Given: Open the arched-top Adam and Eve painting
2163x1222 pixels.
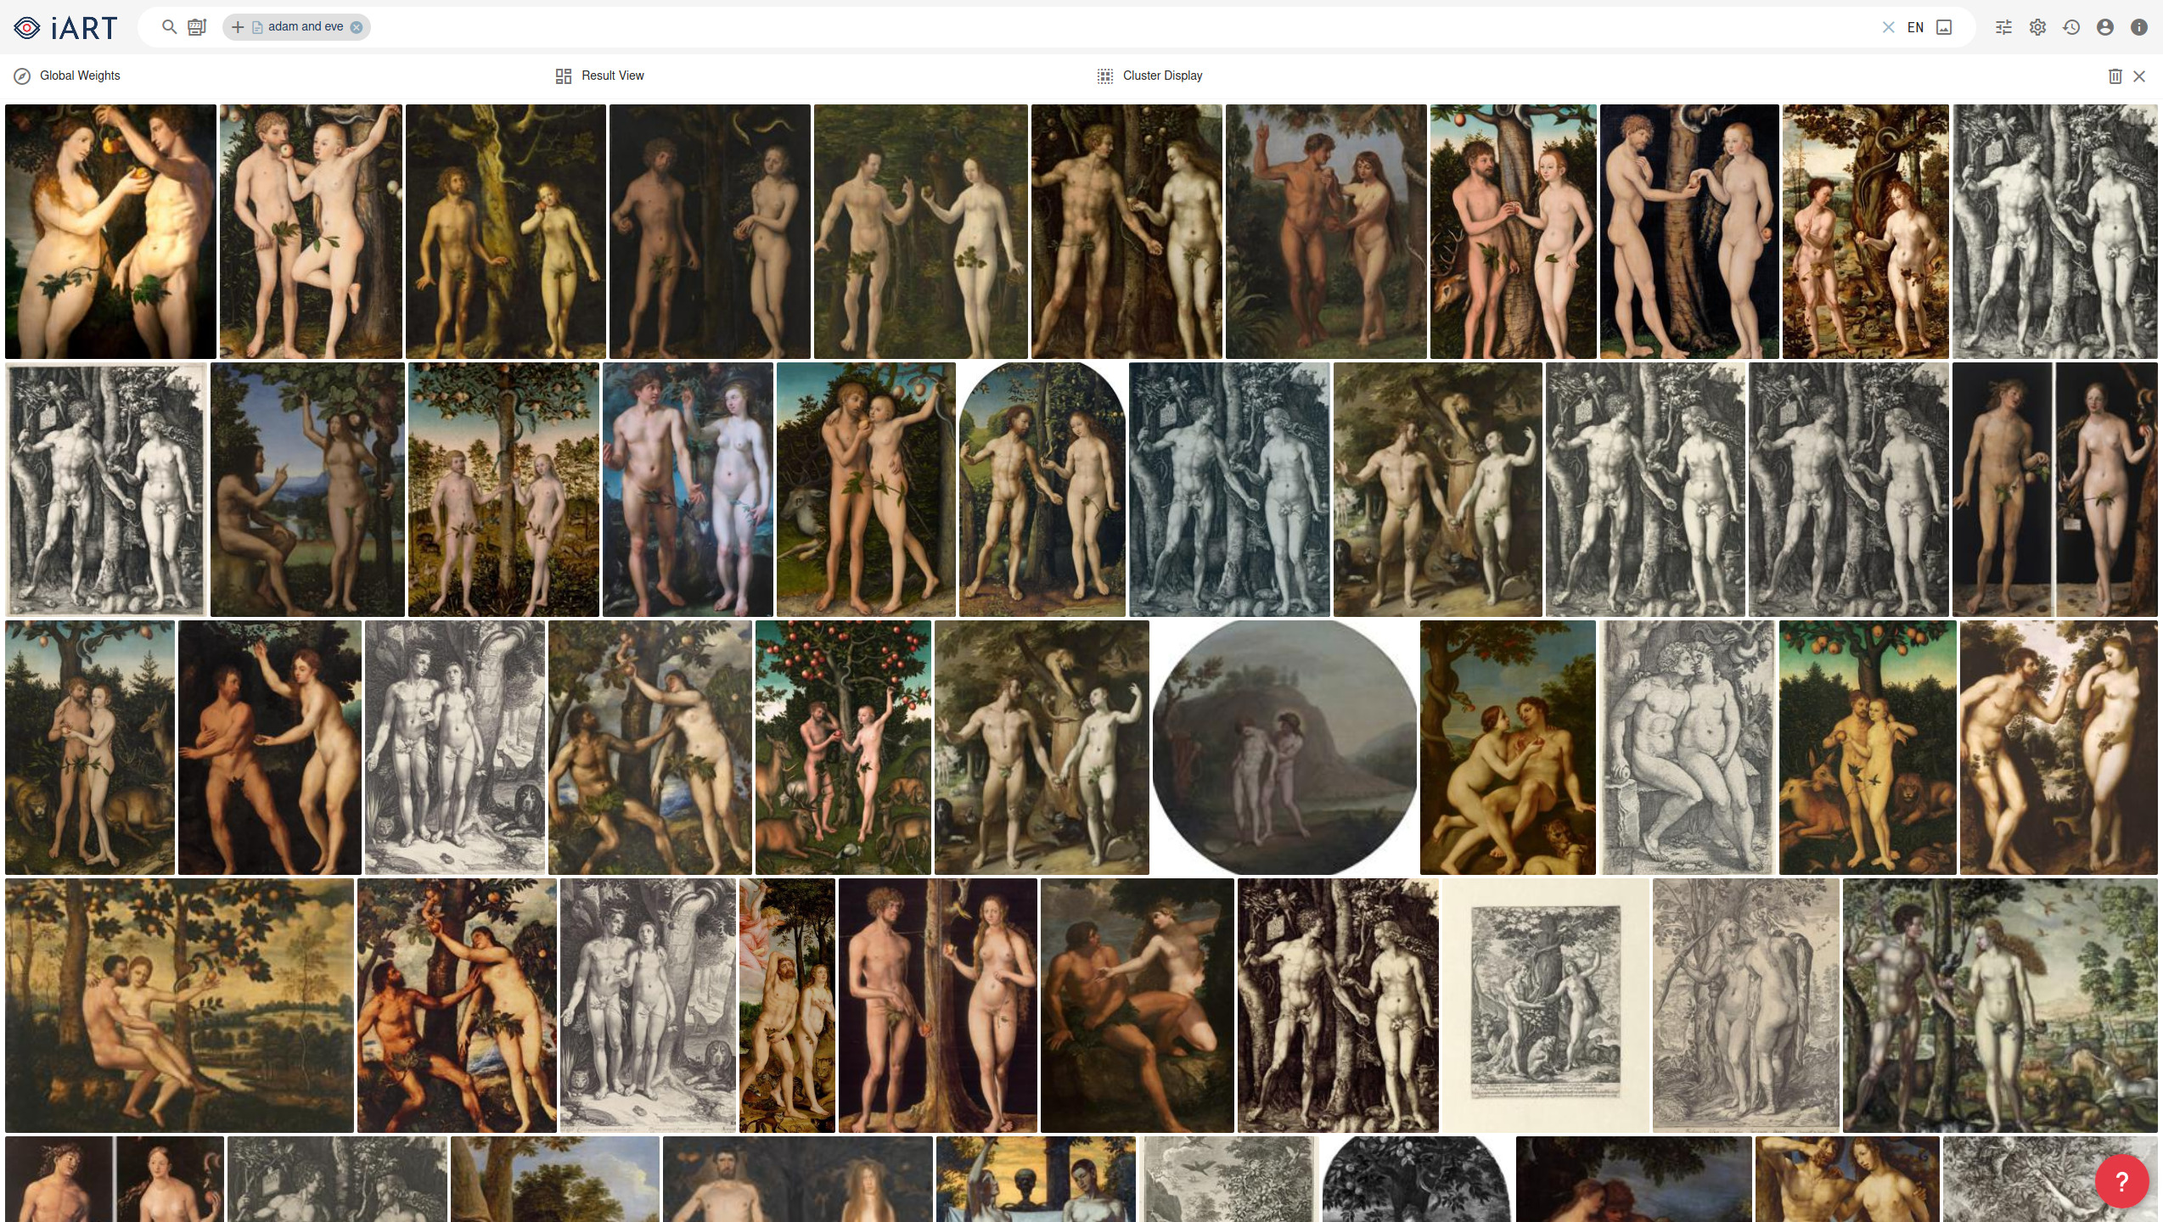Looking at the screenshot, I should pyautogui.click(x=1042, y=490).
